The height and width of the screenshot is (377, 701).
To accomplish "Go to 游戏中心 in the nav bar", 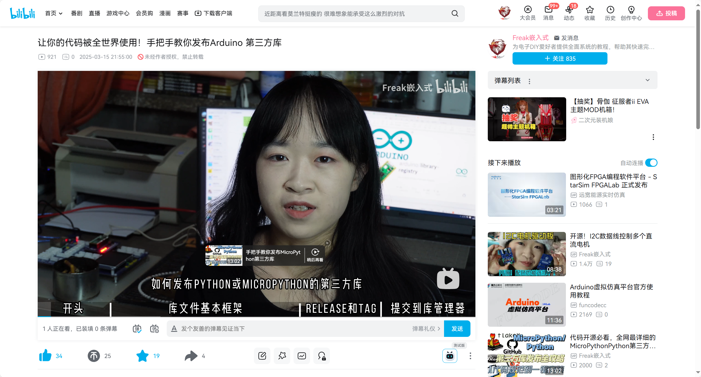I will 118,13.
